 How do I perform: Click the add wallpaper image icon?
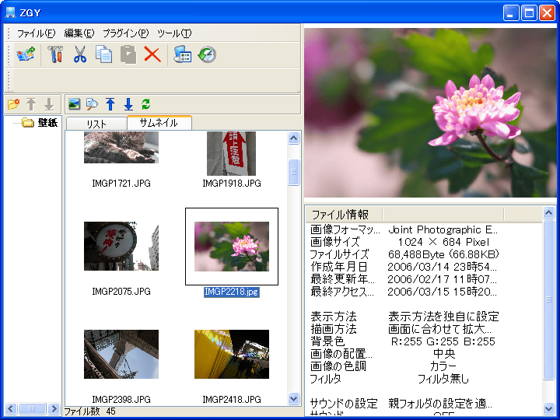click(x=26, y=55)
